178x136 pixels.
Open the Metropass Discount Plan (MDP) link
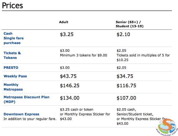pos(26,99)
